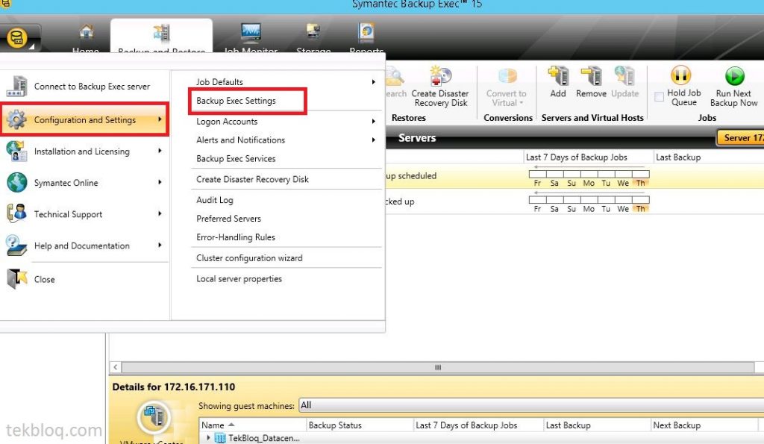Open the Reports tab icon
764x444 pixels.
tap(366, 32)
